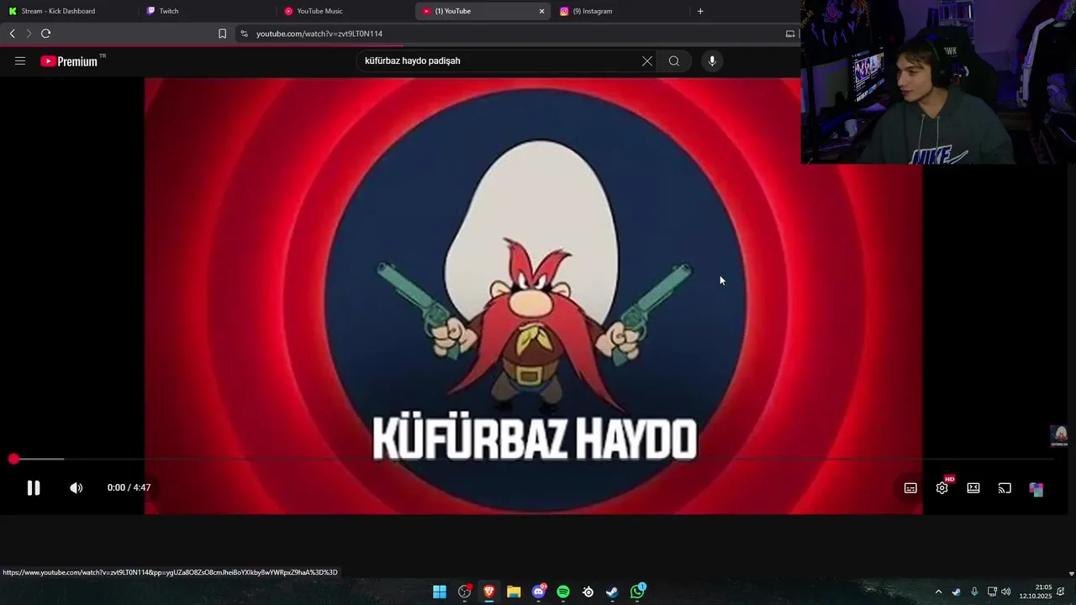The height and width of the screenshot is (605, 1076).
Task: Open the Windows Start menu
Action: 440,592
